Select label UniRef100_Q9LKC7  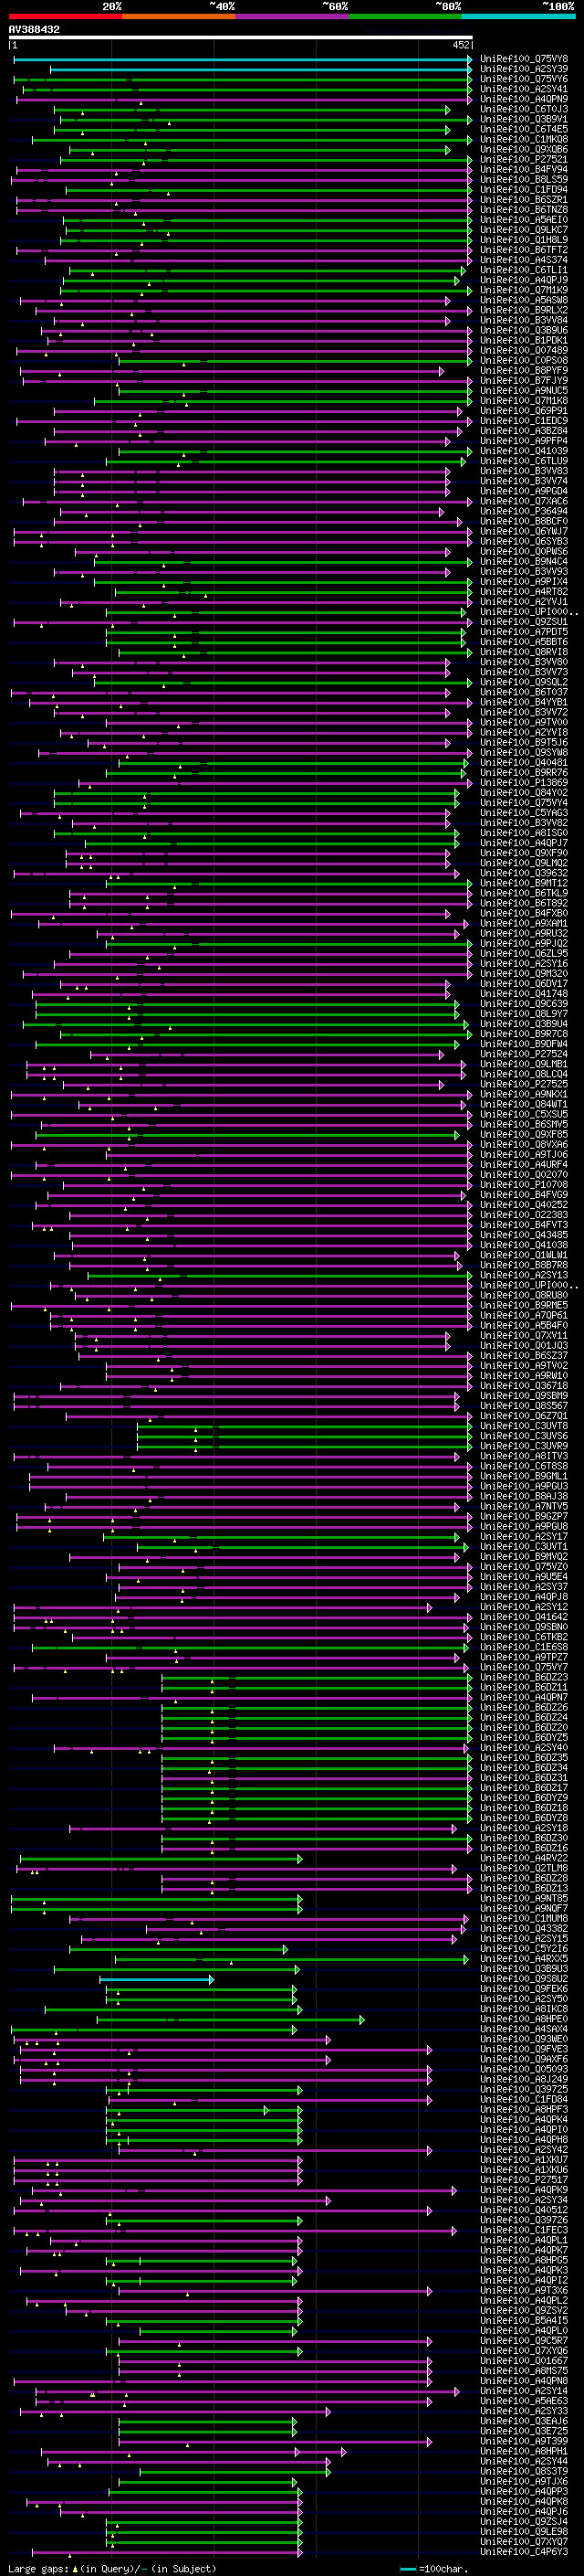[524, 230]
